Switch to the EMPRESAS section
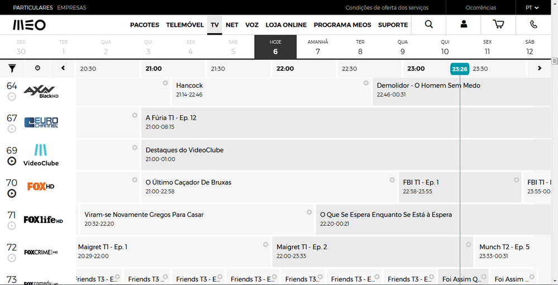 pyautogui.click(x=71, y=8)
